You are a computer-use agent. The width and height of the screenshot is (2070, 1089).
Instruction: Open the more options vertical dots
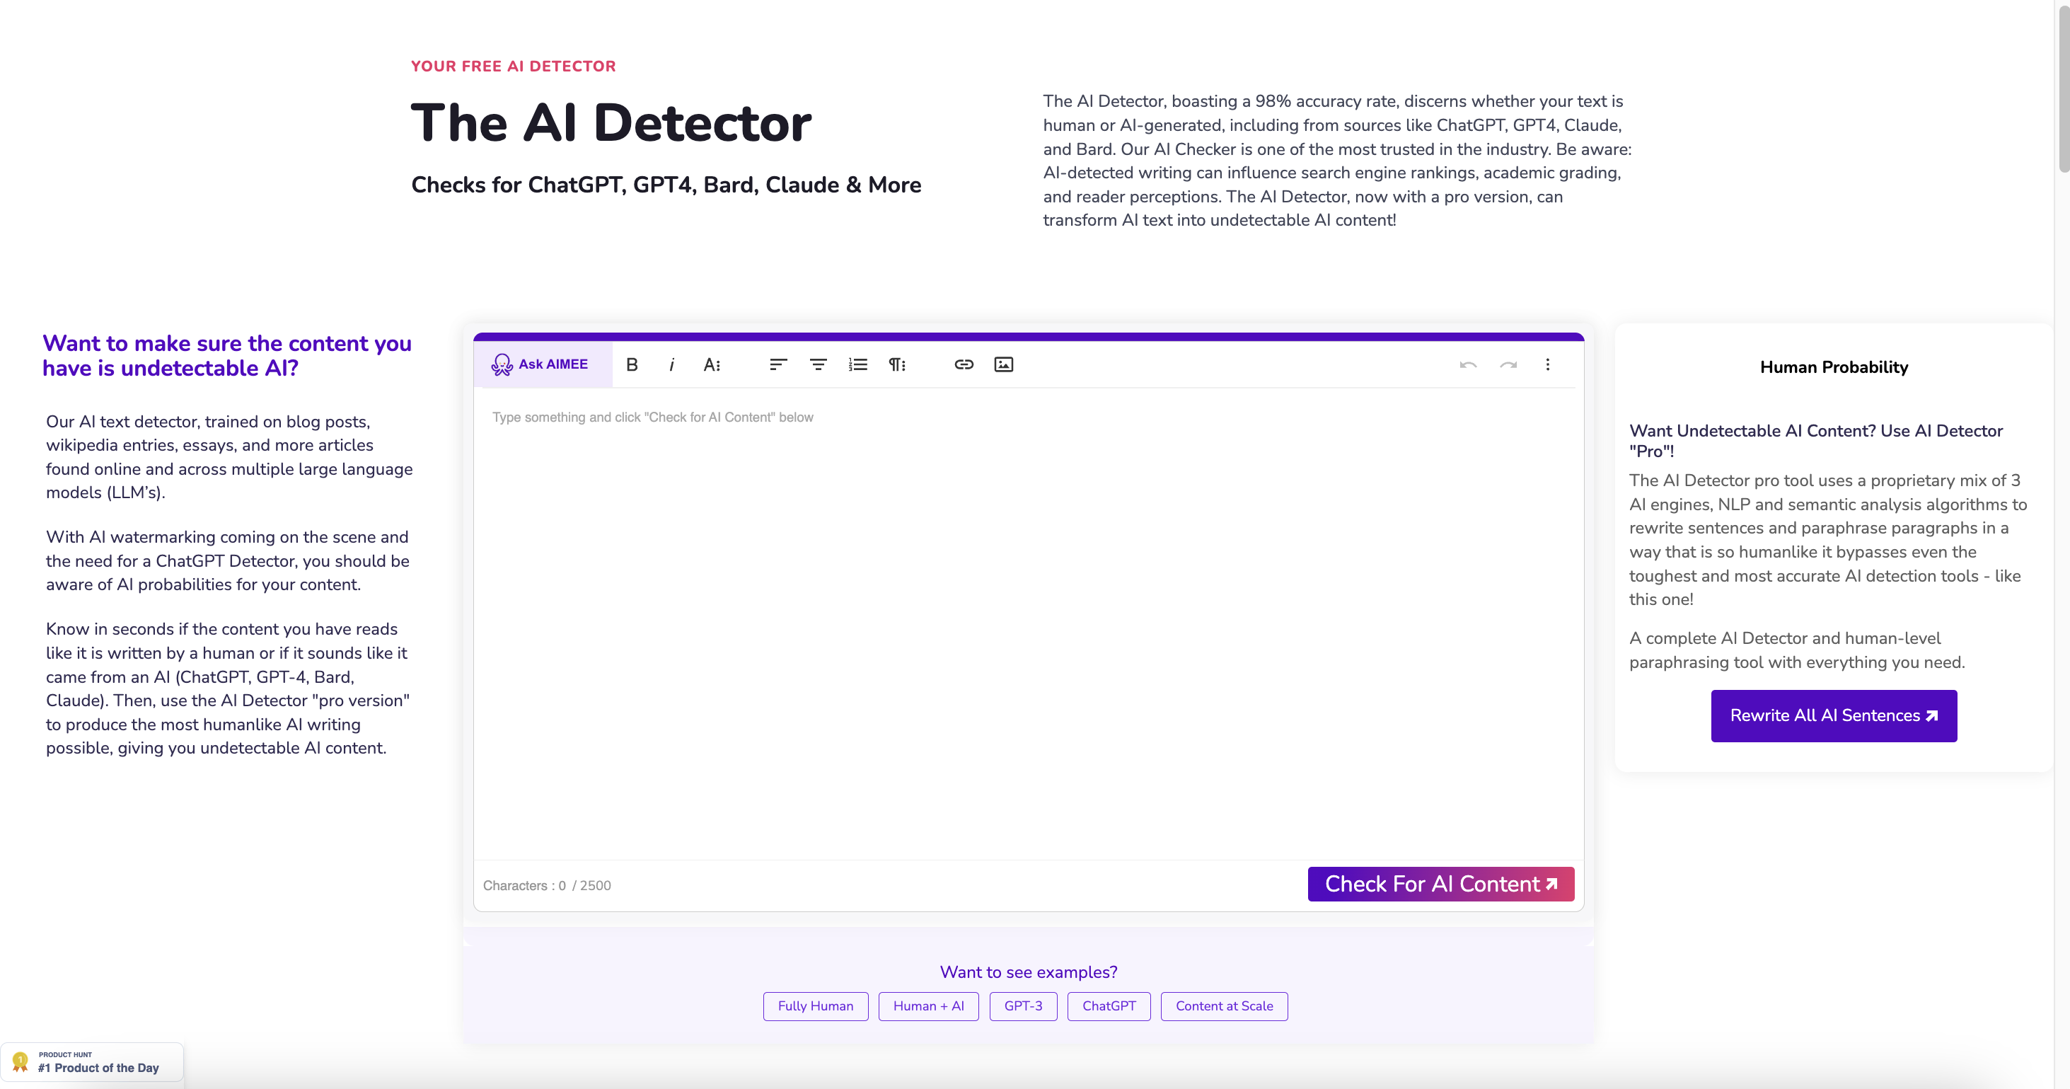point(1548,365)
